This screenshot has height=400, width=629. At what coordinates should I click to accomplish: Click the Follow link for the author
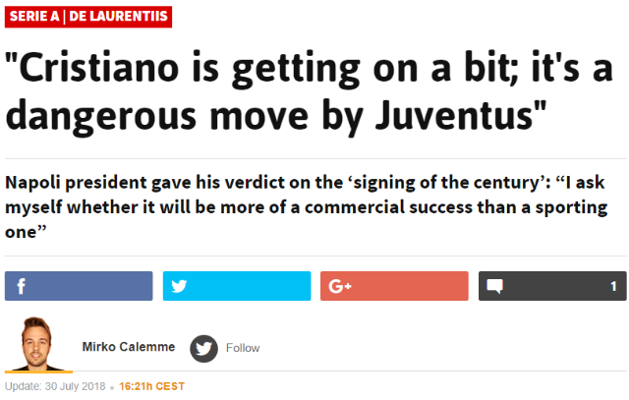[x=243, y=348]
